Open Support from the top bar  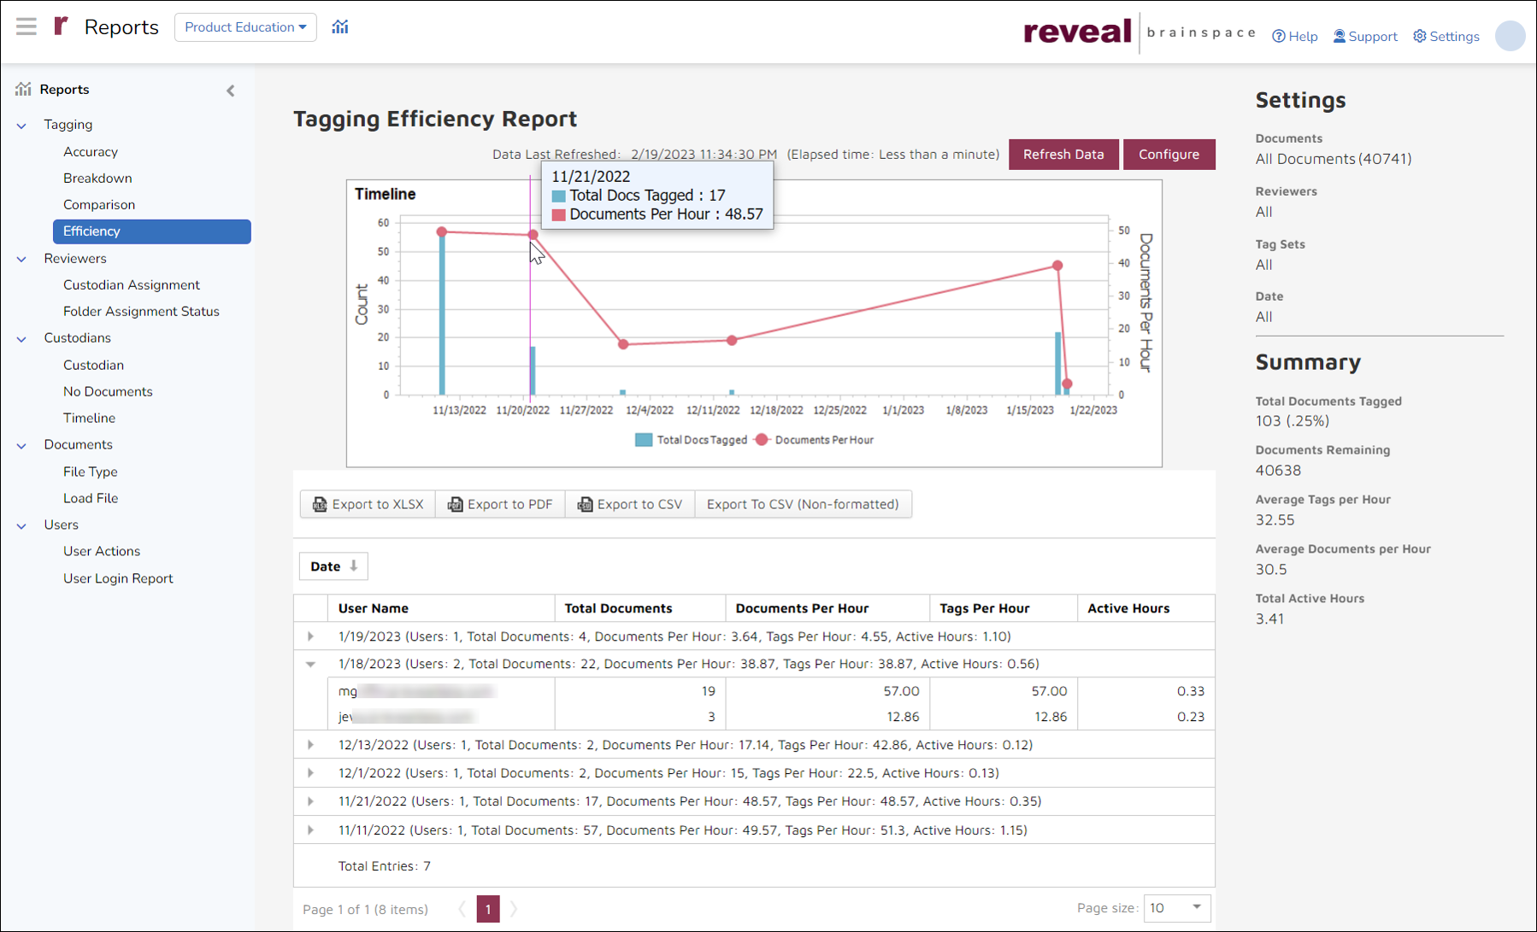pos(1365,37)
